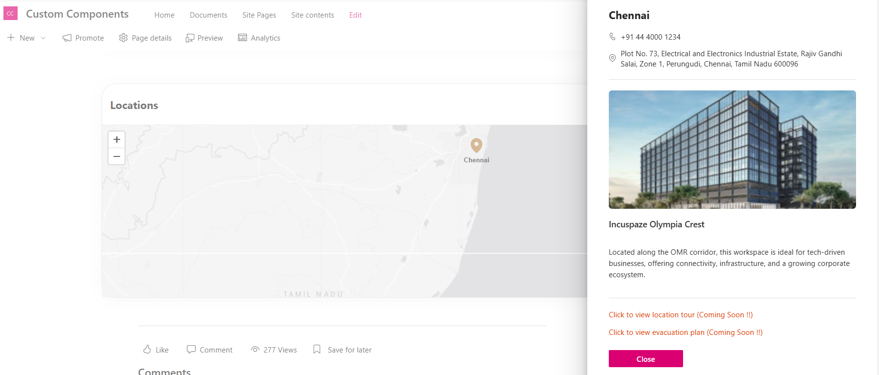The width and height of the screenshot is (879, 375).
Task: Click the Preview icon
Action: [x=191, y=38]
